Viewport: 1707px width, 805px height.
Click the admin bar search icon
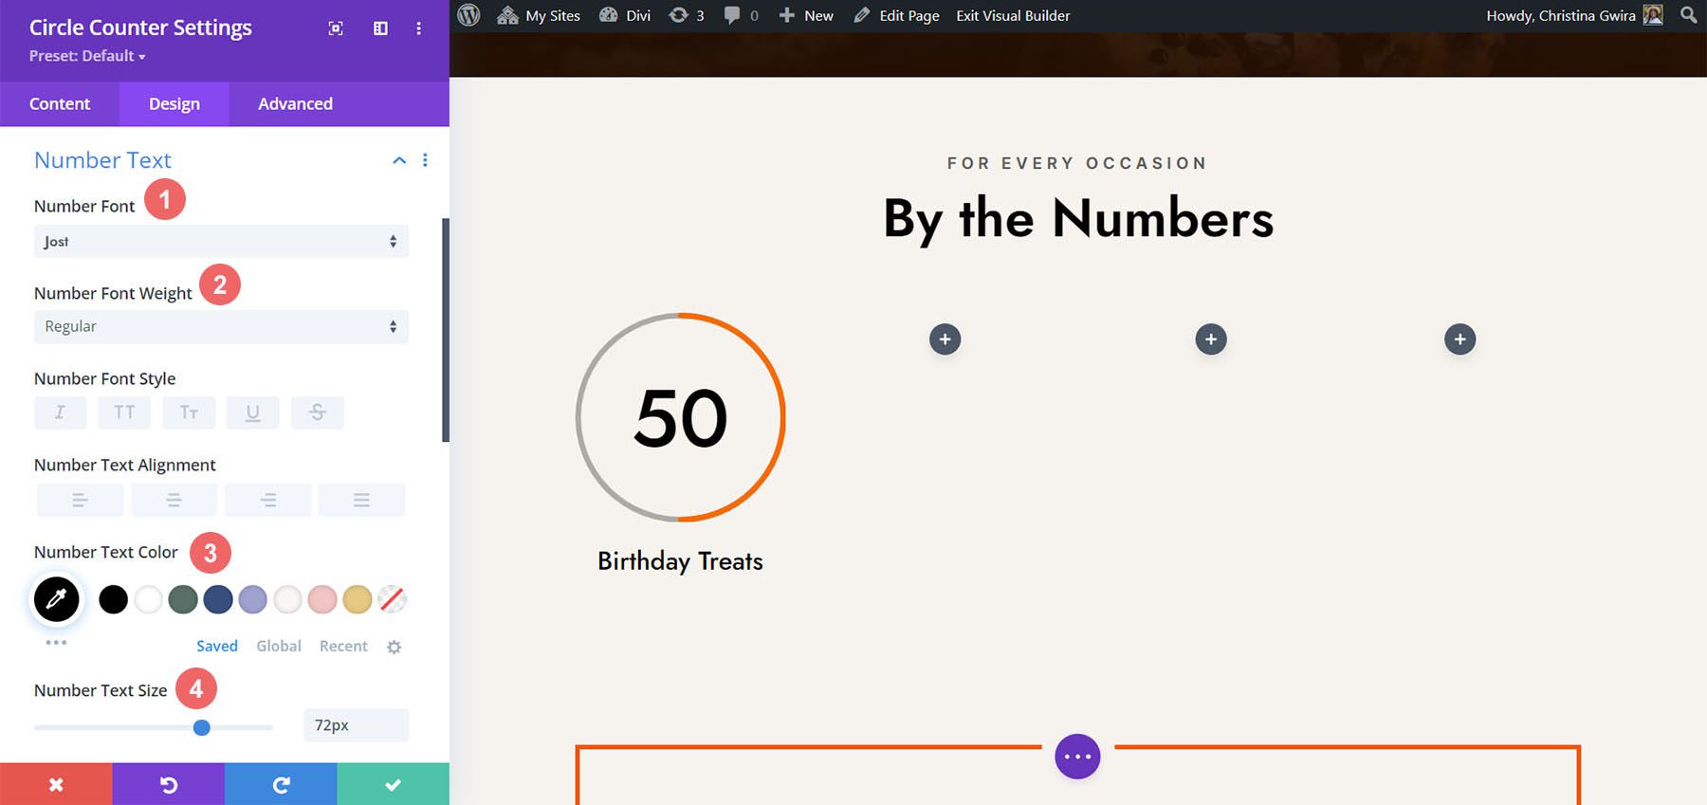(x=1689, y=15)
